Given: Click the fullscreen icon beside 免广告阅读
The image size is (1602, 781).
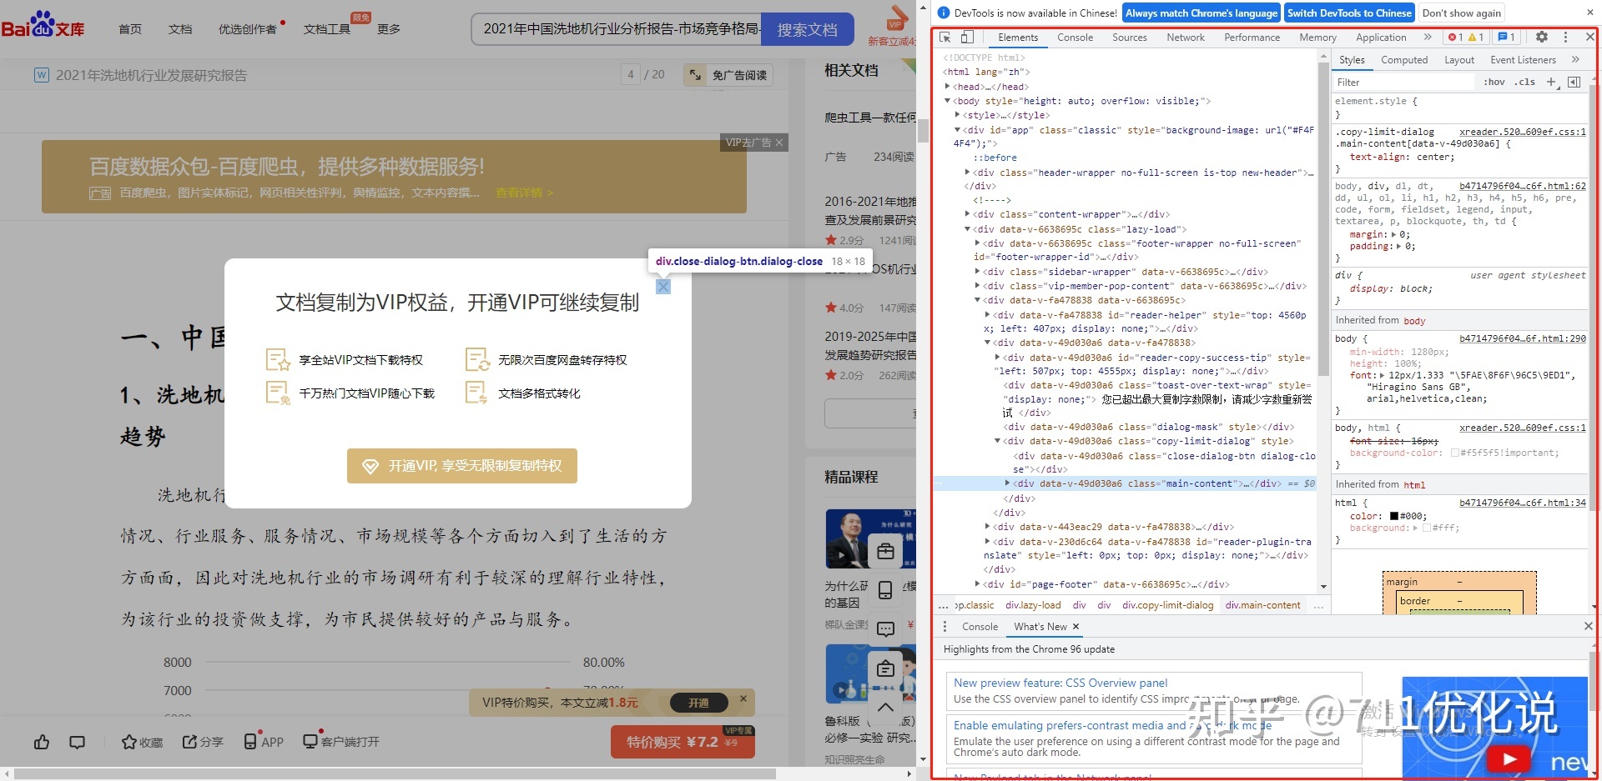Looking at the screenshot, I should tap(695, 75).
